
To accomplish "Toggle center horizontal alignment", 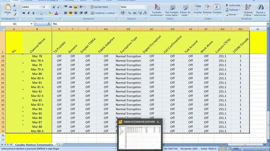I will (x=70, y=13).
